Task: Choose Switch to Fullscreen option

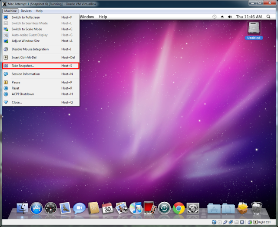Action: click(41, 17)
